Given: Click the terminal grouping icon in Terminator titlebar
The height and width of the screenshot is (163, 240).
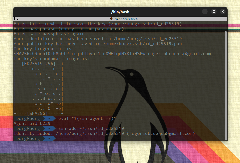Looking at the screenshot, I should pyautogui.click(x=16, y=19).
